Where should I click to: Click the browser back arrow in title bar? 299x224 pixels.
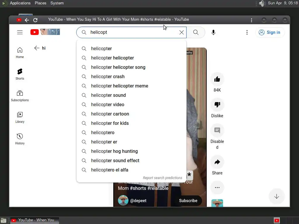pyautogui.click(x=27, y=20)
